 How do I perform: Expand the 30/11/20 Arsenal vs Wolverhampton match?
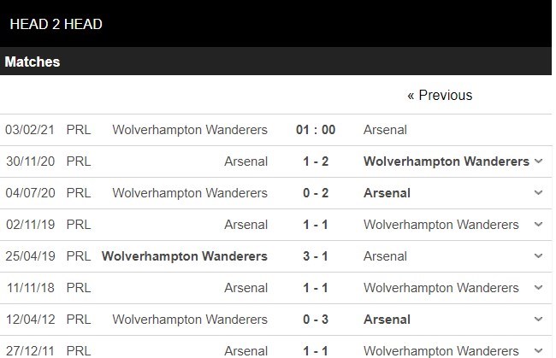coord(538,161)
